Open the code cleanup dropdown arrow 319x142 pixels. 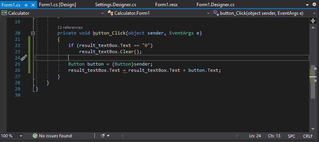point(108,136)
